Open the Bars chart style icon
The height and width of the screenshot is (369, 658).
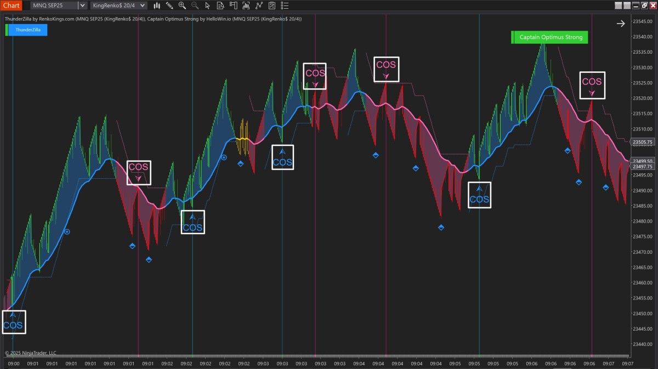click(x=157, y=5)
